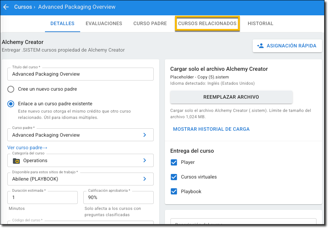Open the Curso padre selector chevron

(145, 135)
